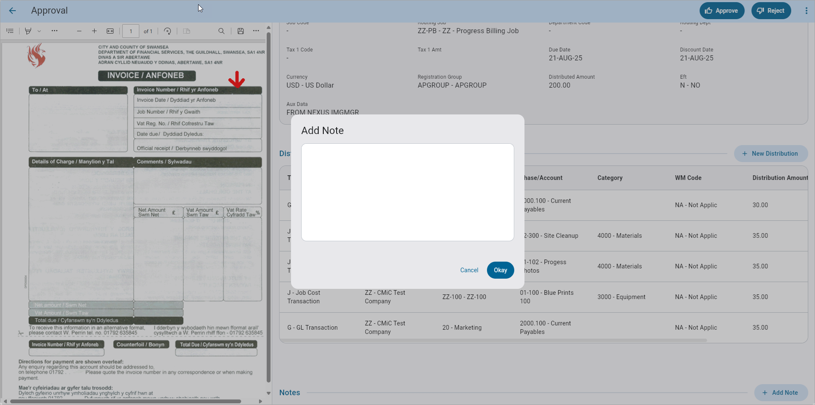Image resolution: width=815 pixels, height=405 pixels.
Task: Cancel the Add Note dialog
Action: pos(469,270)
